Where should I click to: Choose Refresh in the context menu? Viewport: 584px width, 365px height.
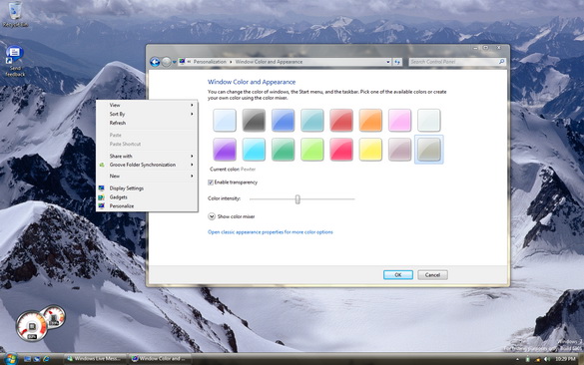pyautogui.click(x=147, y=123)
